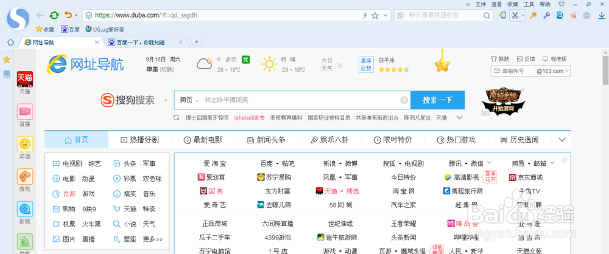The width and height of the screenshot is (609, 254).
Task: Close the 网址导航 tab
Action: point(97,43)
